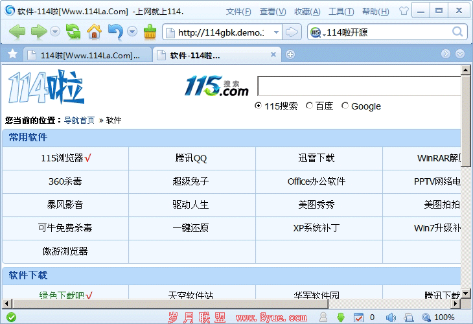Click the user profile icon in status bar

tap(323, 317)
